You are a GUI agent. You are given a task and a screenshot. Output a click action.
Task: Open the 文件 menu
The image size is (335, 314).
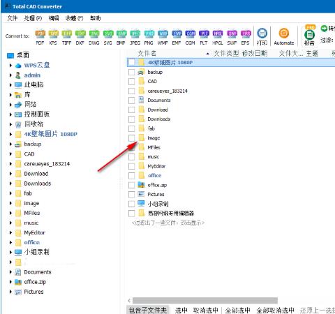[13, 18]
